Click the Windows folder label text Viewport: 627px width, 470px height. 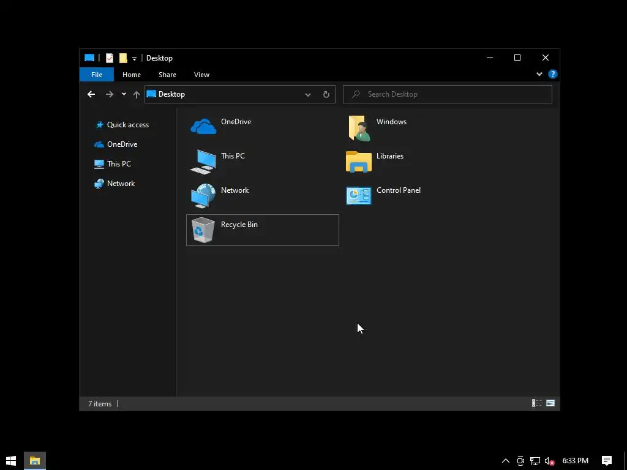[391, 122]
